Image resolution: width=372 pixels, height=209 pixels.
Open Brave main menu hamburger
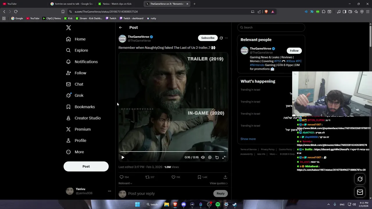click(368, 12)
